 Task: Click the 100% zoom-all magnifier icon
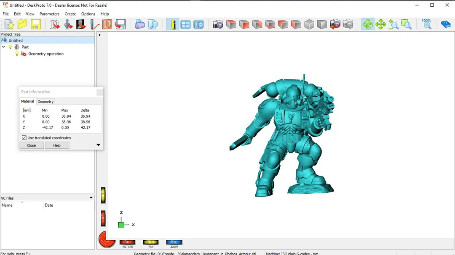[426, 24]
